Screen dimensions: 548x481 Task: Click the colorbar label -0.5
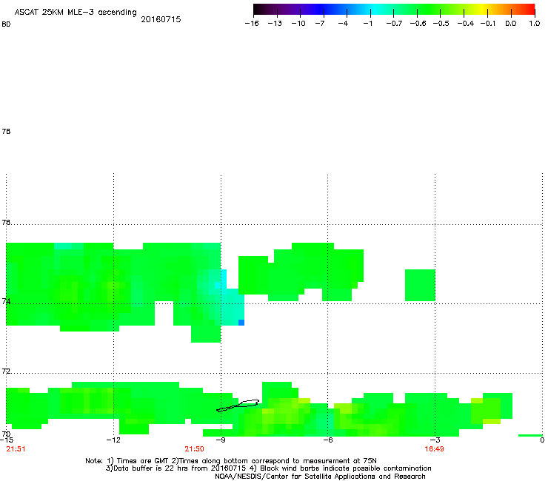tap(441, 24)
